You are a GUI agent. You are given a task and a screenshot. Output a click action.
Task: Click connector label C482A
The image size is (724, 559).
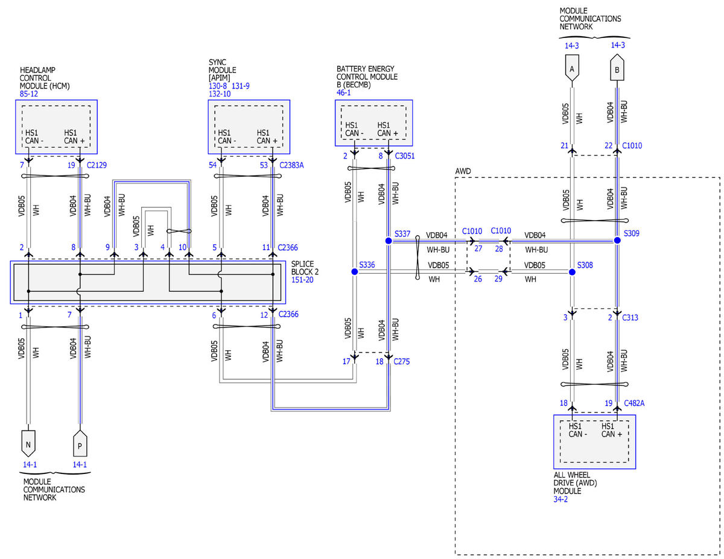click(635, 403)
